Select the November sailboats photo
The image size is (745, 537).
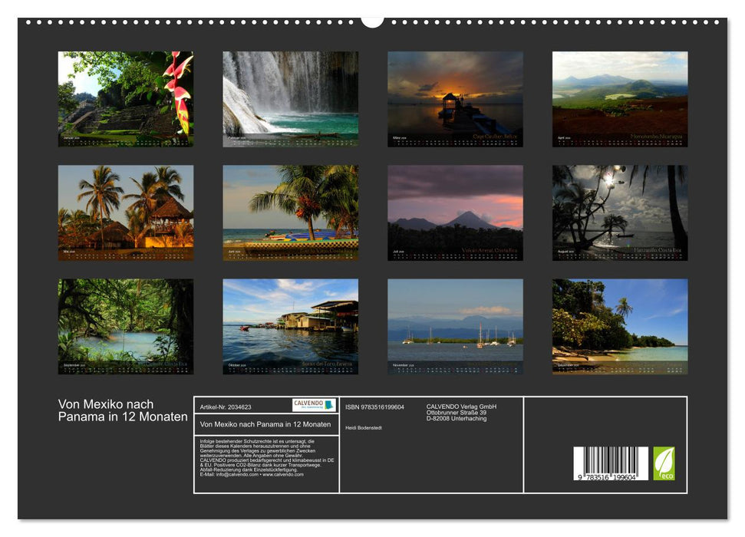(455, 326)
